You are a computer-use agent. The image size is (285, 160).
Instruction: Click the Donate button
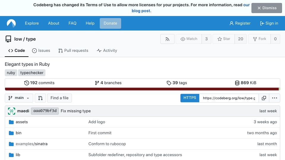click(110, 23)
